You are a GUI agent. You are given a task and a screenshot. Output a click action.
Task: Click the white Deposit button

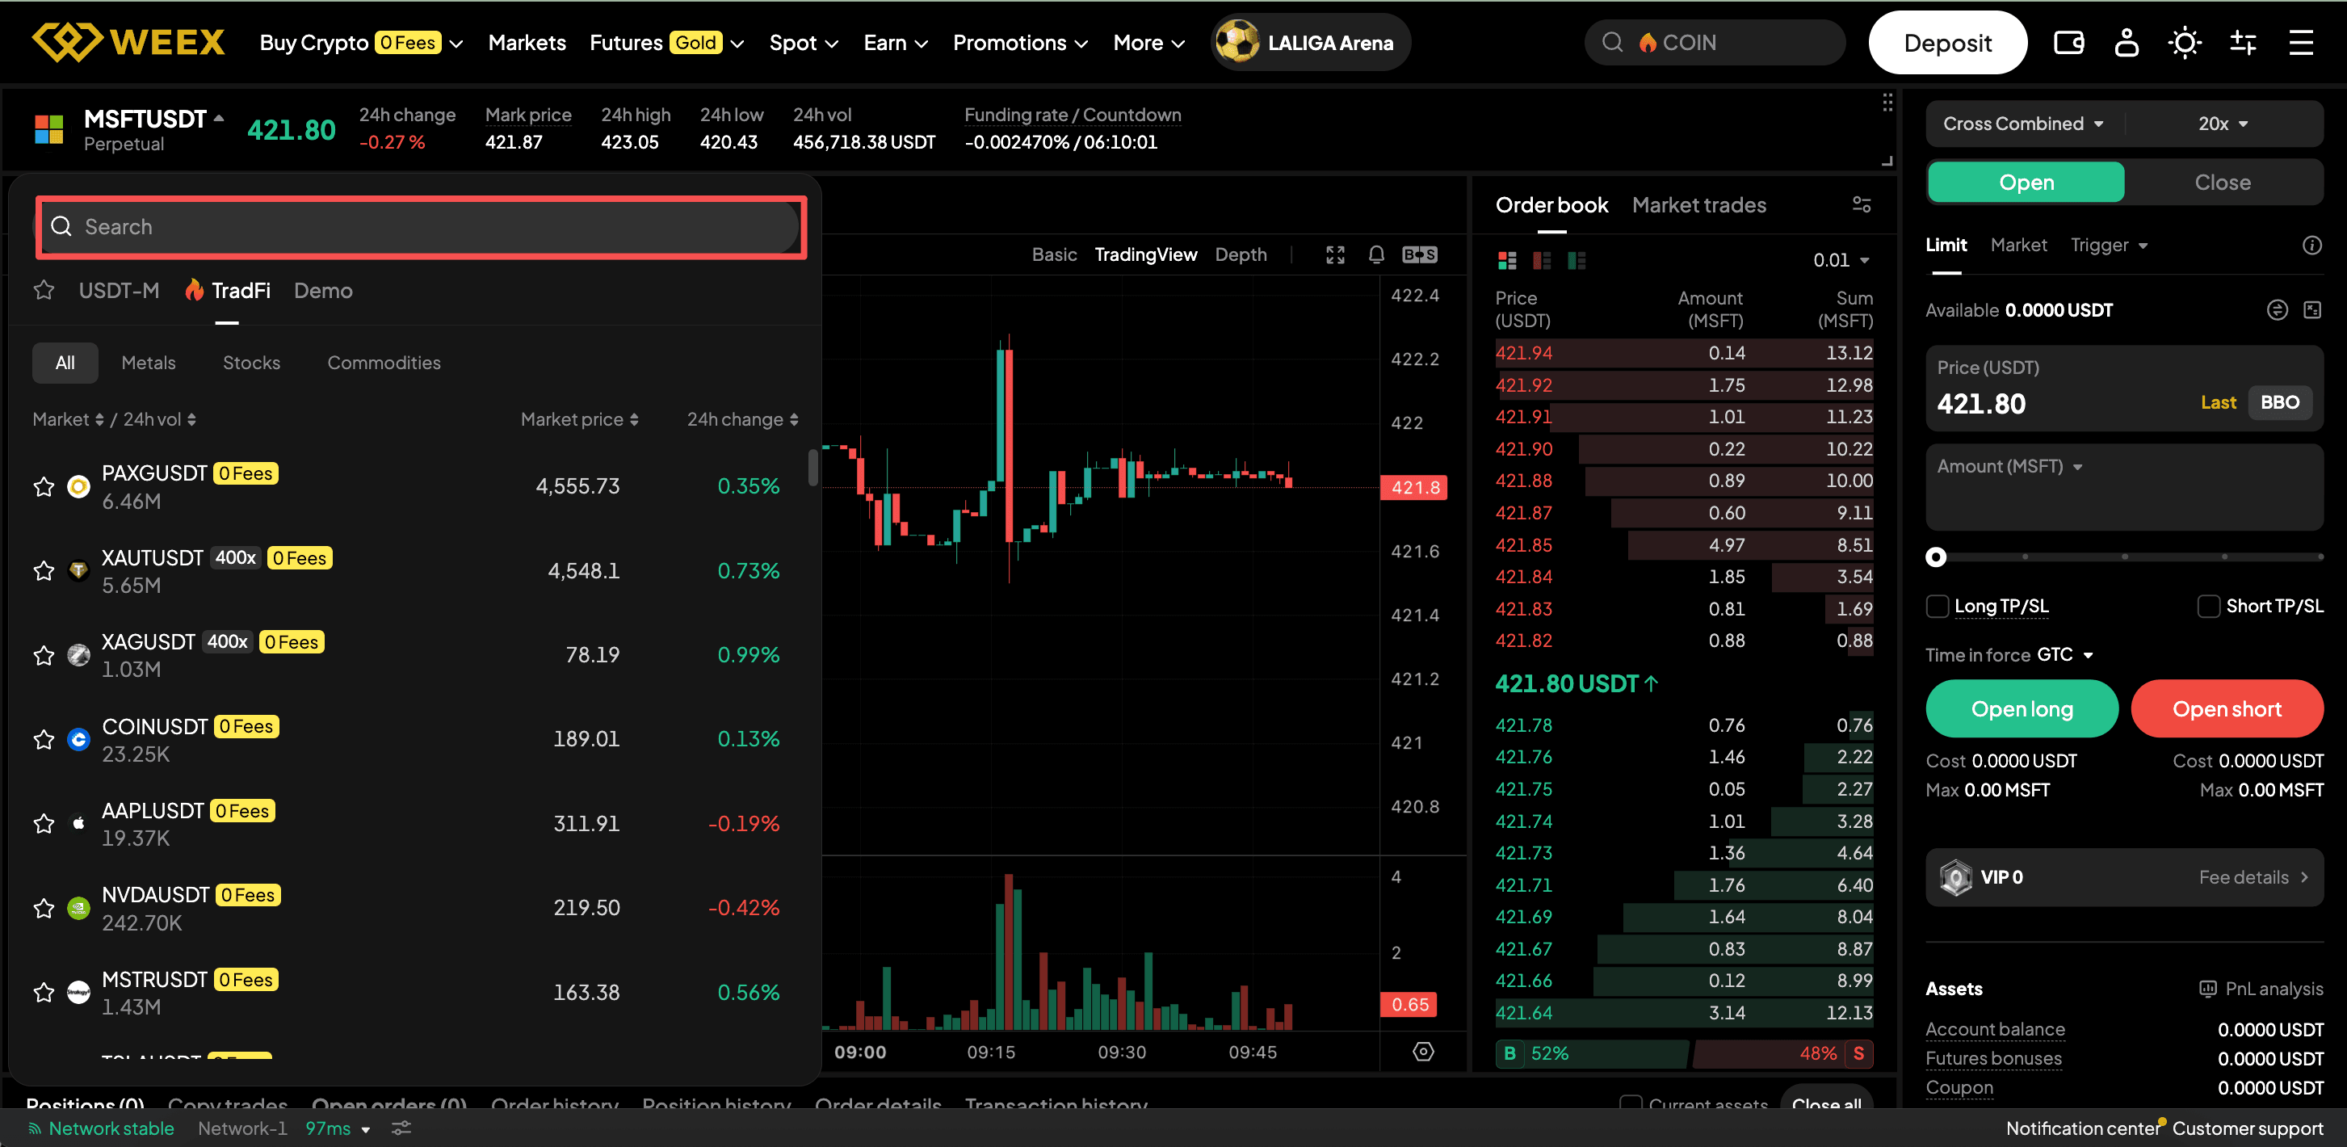[1947, 43]
